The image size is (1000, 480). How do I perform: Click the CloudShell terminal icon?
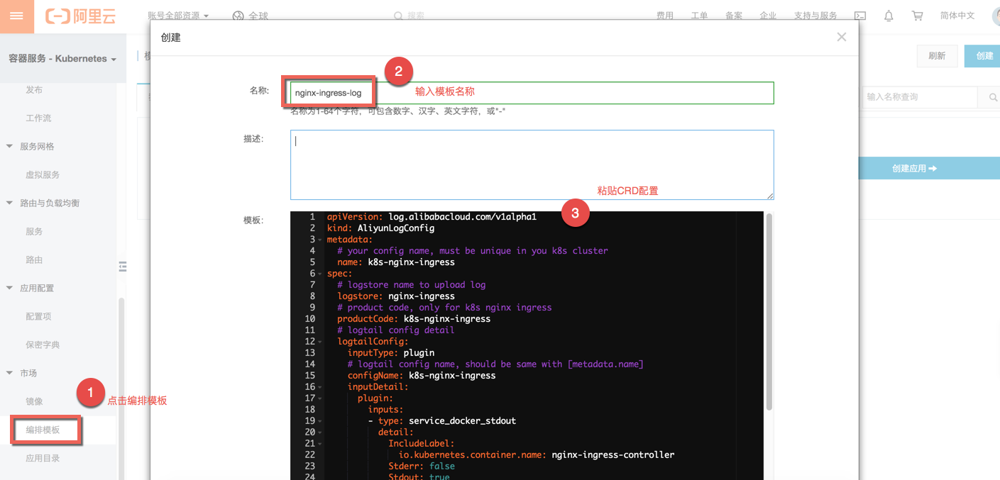click(x=859, y=15)
